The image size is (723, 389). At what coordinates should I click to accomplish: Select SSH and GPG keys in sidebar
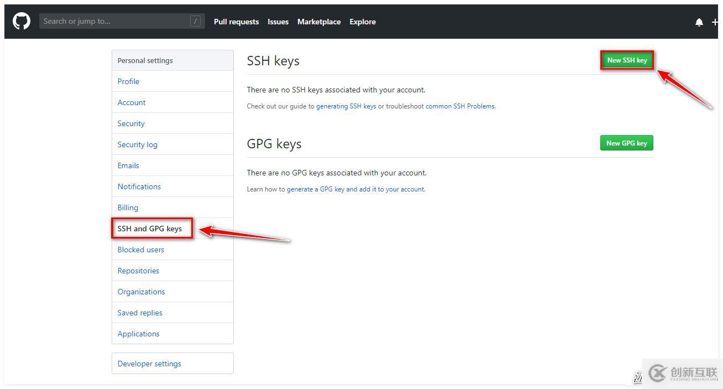click(x=172, y=229)
